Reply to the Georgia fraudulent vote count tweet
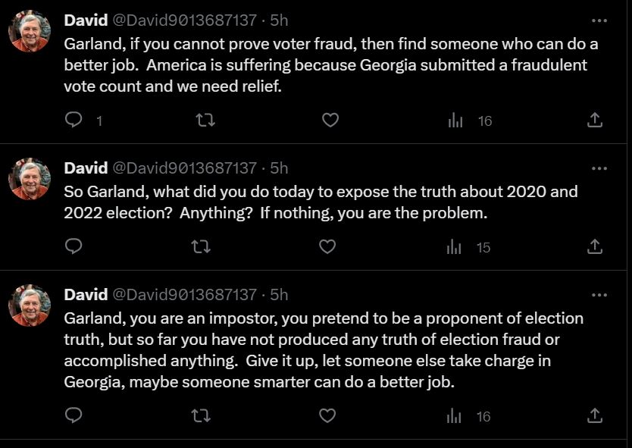This screenshot has height=448, width=632. point(74,120)
